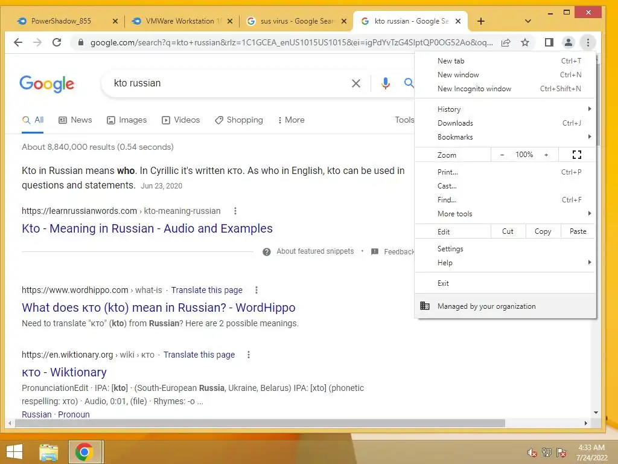Decrease zoom with the minus button
Screen dimensions: 618x464
coord(502,155)
